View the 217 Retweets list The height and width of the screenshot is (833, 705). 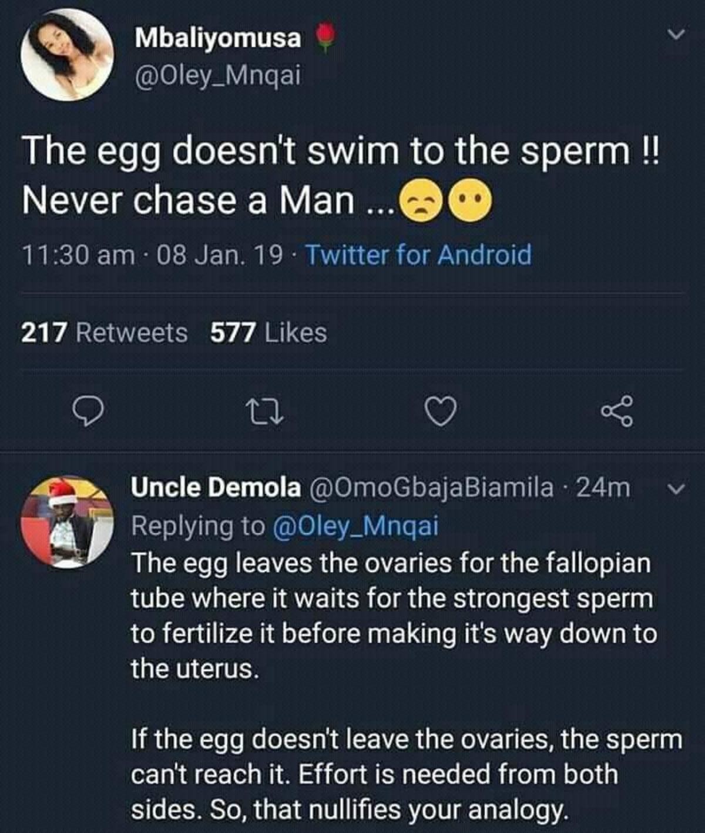105,333
